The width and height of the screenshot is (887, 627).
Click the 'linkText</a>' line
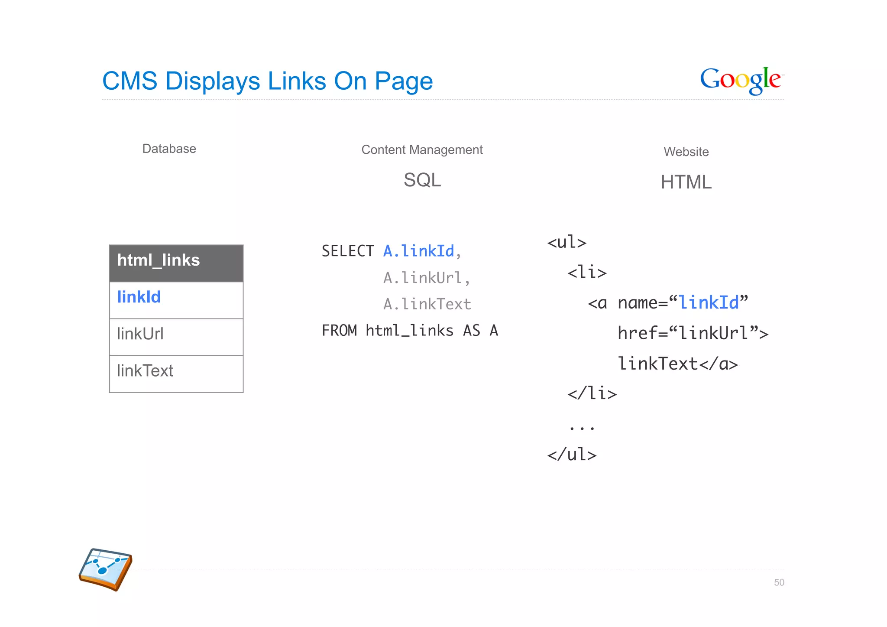click(x=678, y=364)
